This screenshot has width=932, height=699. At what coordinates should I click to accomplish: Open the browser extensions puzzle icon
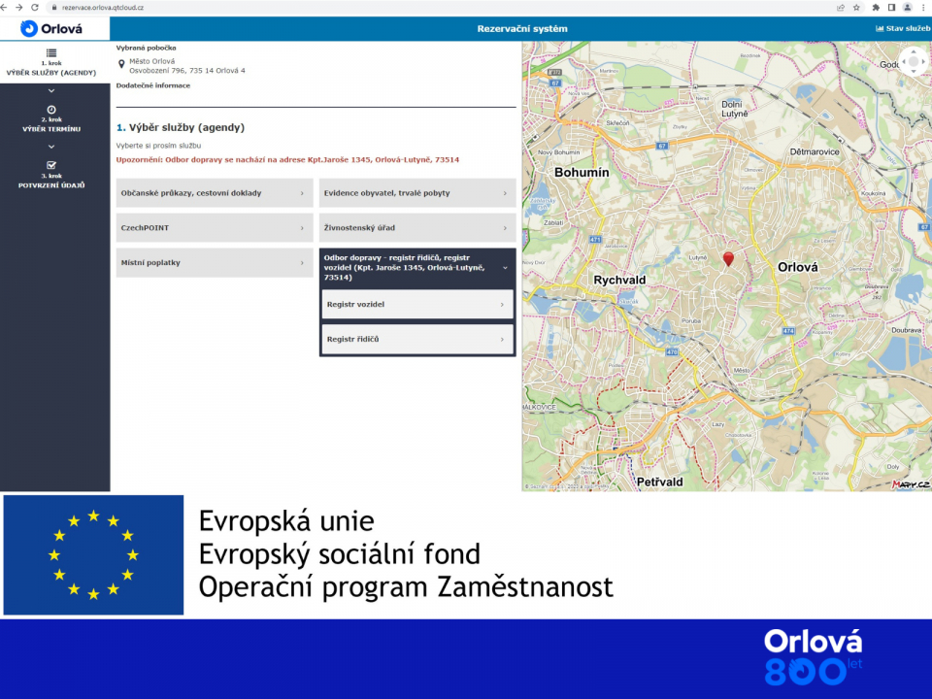(876, 8)
